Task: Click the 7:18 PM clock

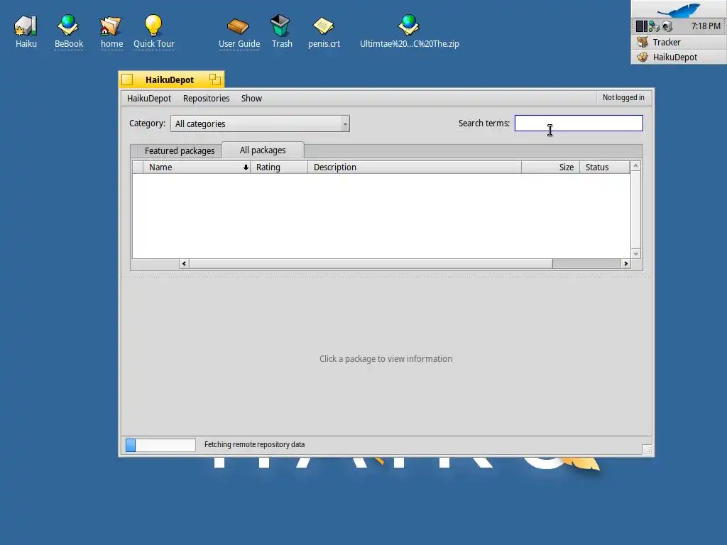Action: [706, 26]
